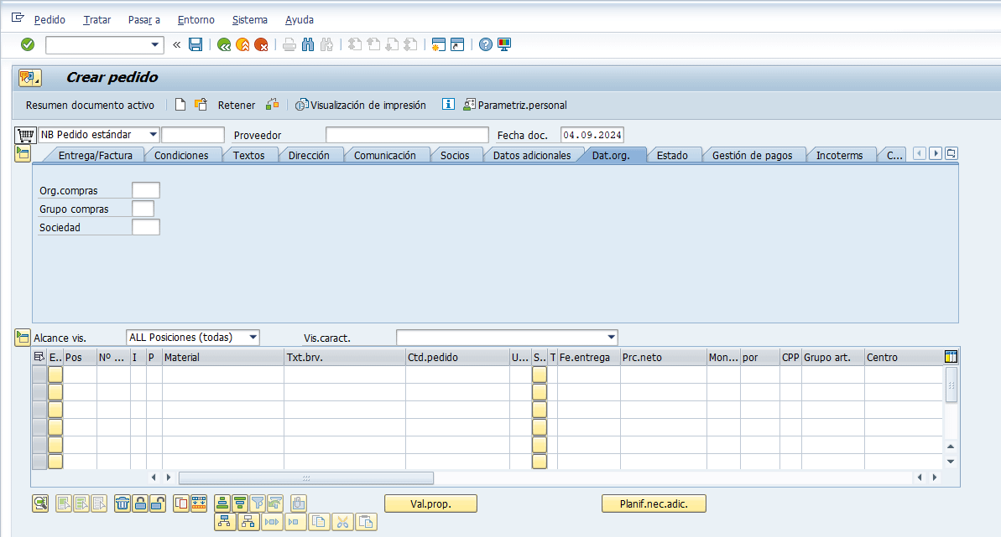
Task: Click the closed padlock Lock icon
Action: point(140,503)
